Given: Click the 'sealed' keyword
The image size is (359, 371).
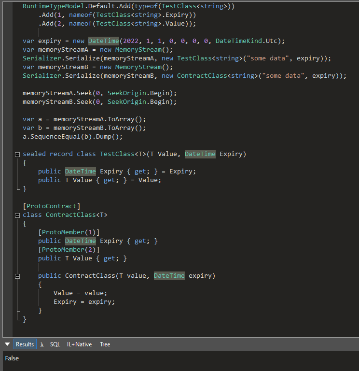Looking at the screenshot, I should point(34,154).
